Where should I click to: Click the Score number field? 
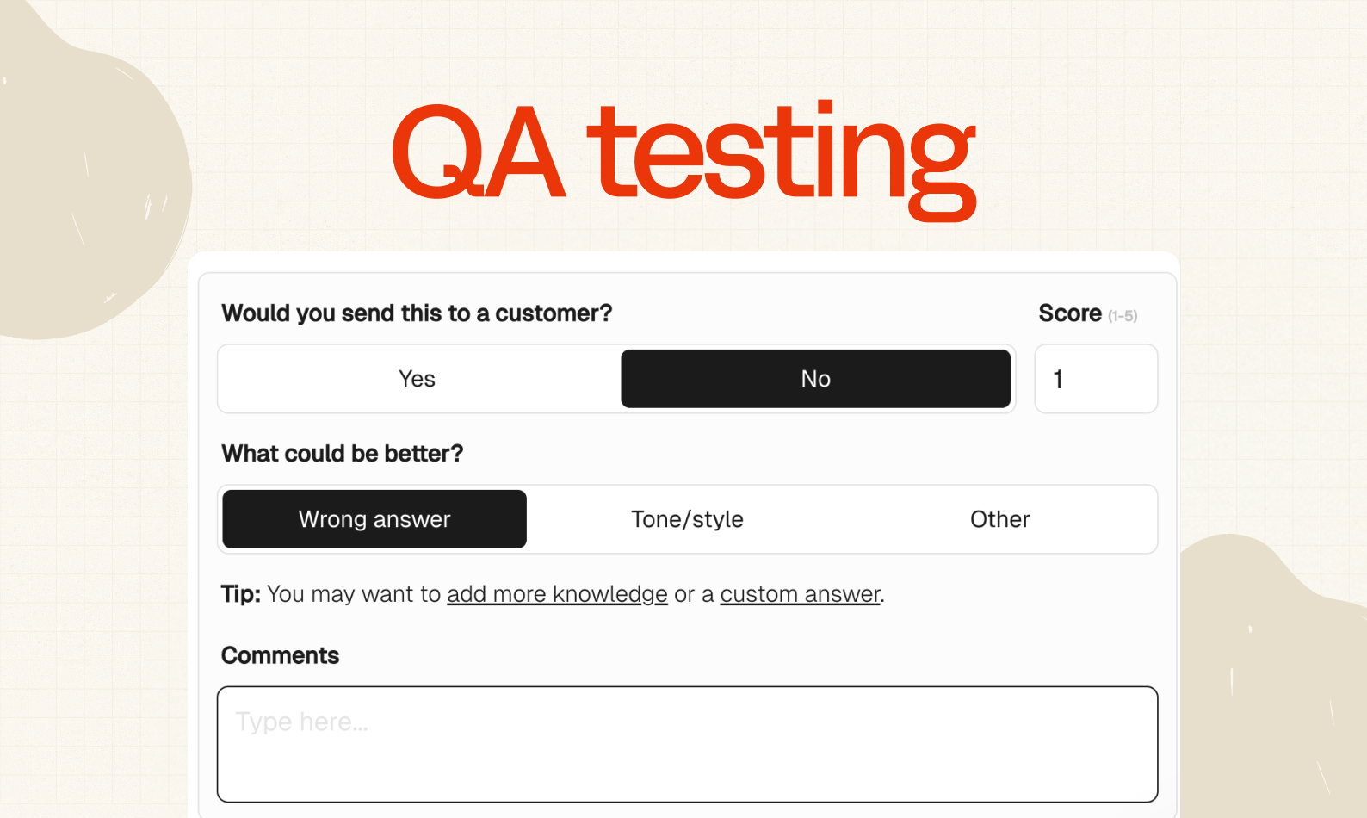point(1095,379)
